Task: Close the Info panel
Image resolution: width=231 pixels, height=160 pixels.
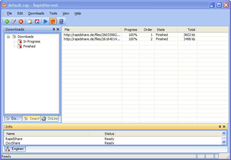Action: tap(224, 127)
